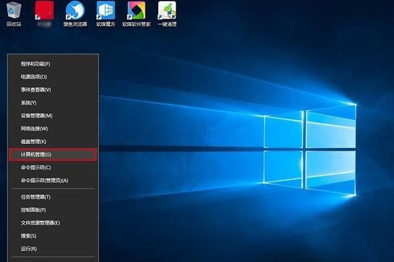Launch the 一键清理 cleanup shortcut
The width and height of the screenshot is (394, 262).
point(167,14)
